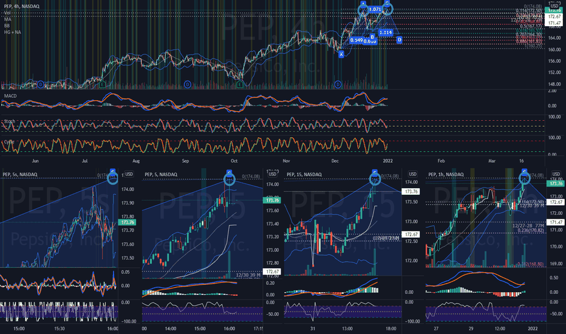Viewport: 566px width, 334px height.
Task: Click the 0.549 ratio label on the pattern
Action: (x=356, y=40)
